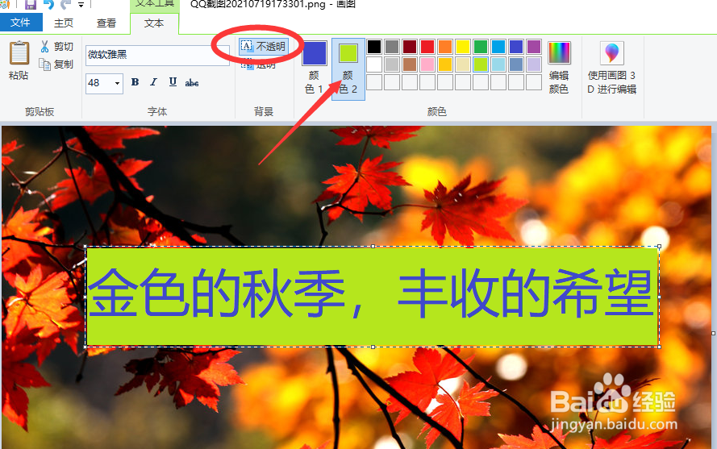Click the Paste (粘贴) clipboard icon
This screenshot has width=717, height=449.
(x=19, y=53)
